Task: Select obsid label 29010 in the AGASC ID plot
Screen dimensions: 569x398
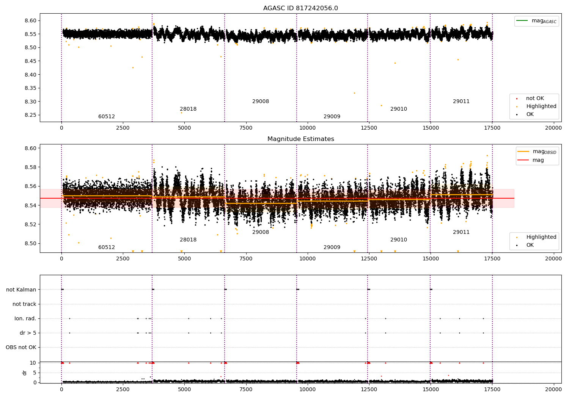Action: [399, 109]
